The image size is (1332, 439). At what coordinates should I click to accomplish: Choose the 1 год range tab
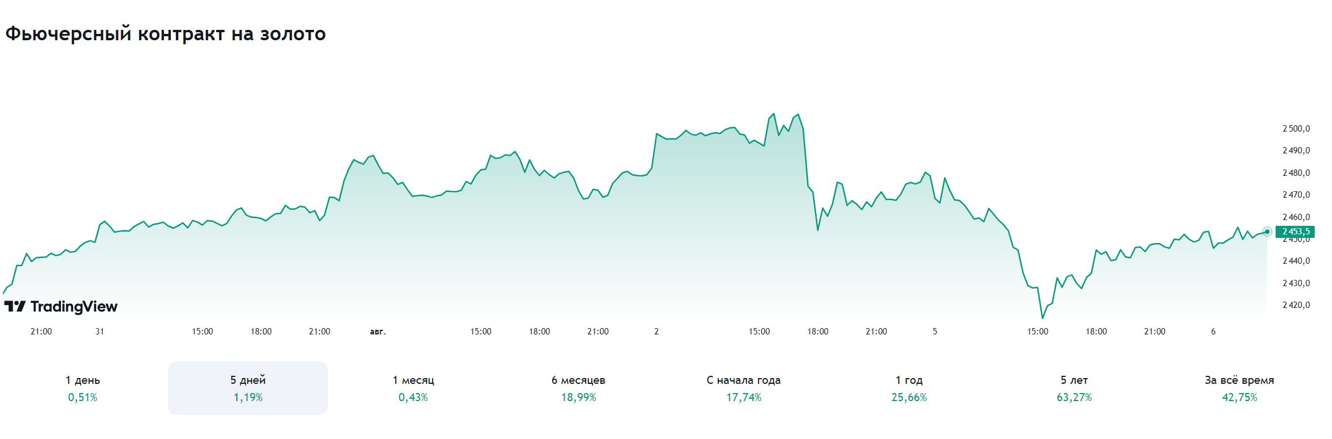pyautogui.click(x=909, y=388)
